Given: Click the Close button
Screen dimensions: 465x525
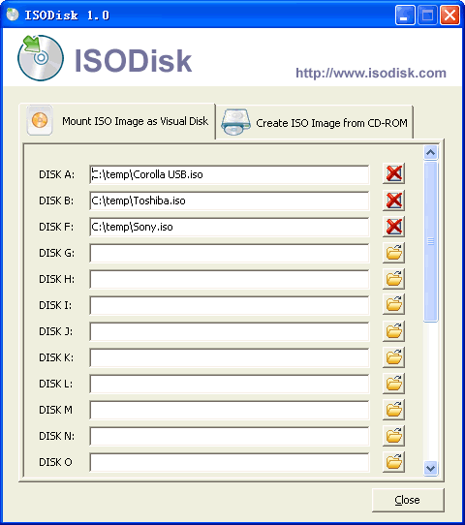Looking at the screenshot, I should click(408, 500).
